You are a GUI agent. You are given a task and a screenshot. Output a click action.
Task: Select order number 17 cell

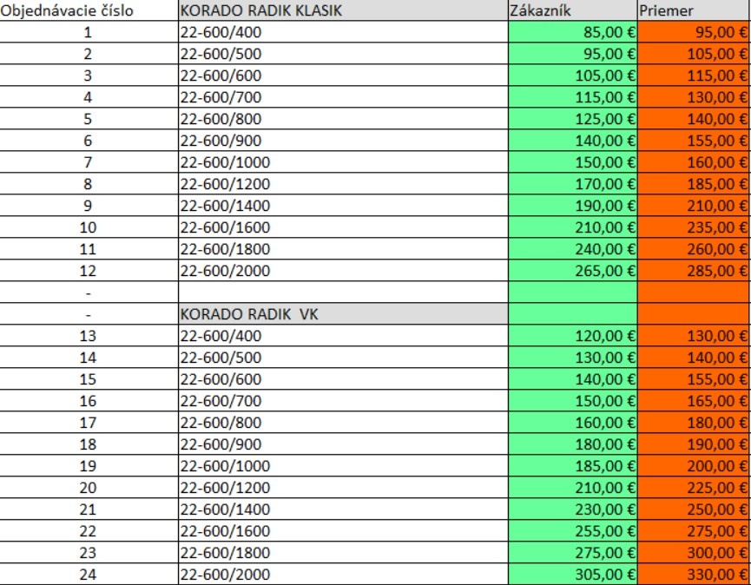(x=89, y=422)
